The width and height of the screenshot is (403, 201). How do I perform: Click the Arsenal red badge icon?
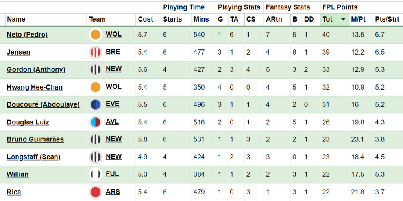pos(96,192)
